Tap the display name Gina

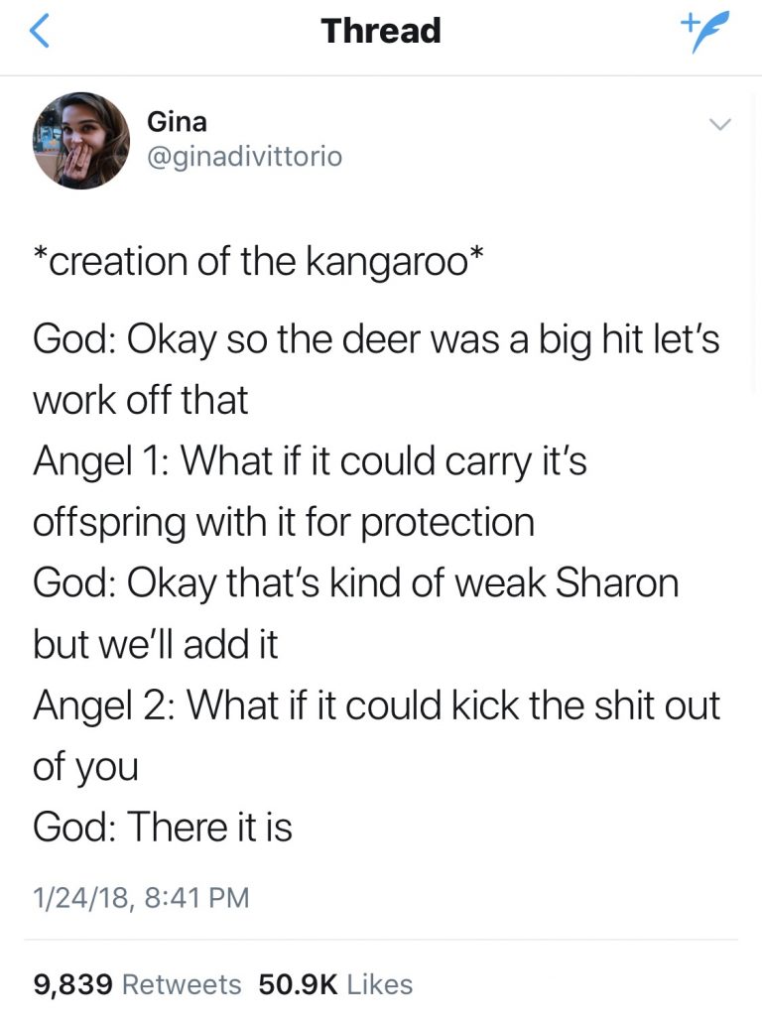[178, 122]
